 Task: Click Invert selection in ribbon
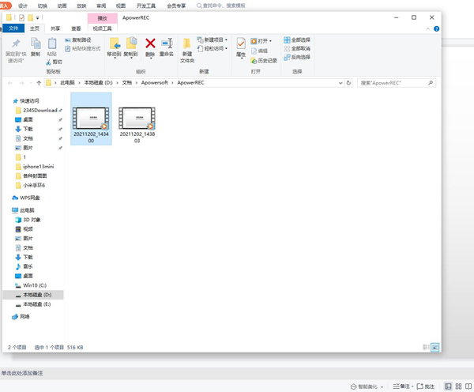297,57
